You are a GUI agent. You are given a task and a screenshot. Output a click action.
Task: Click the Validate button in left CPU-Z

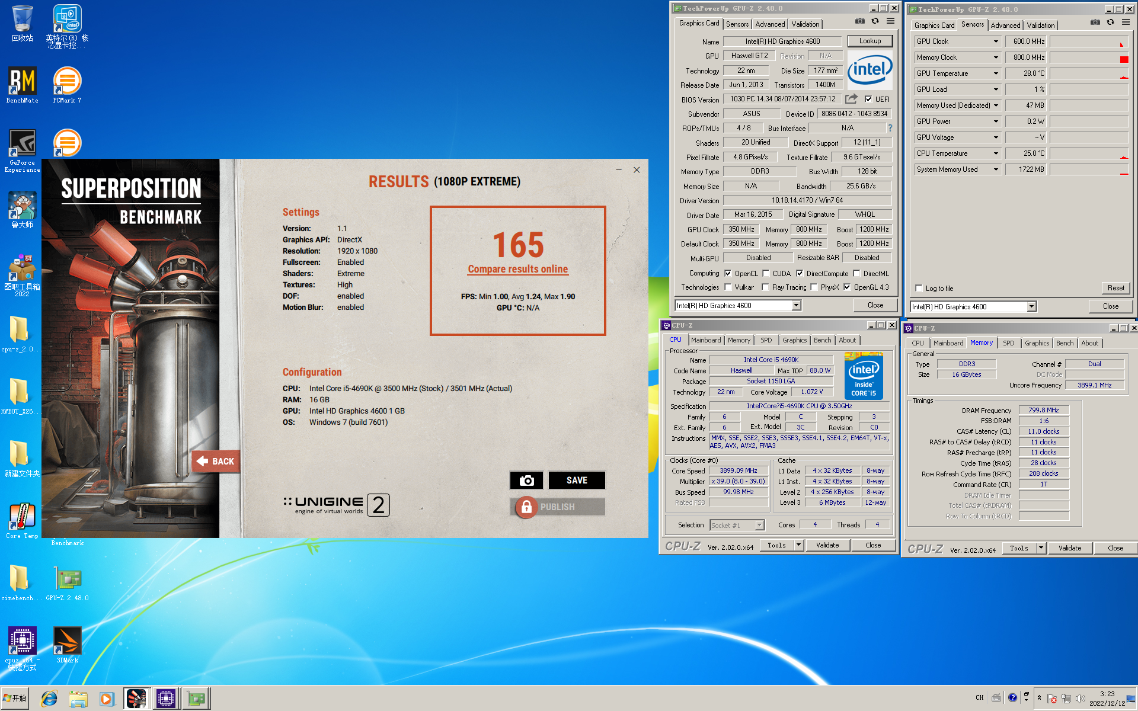(x=827, y=545)
